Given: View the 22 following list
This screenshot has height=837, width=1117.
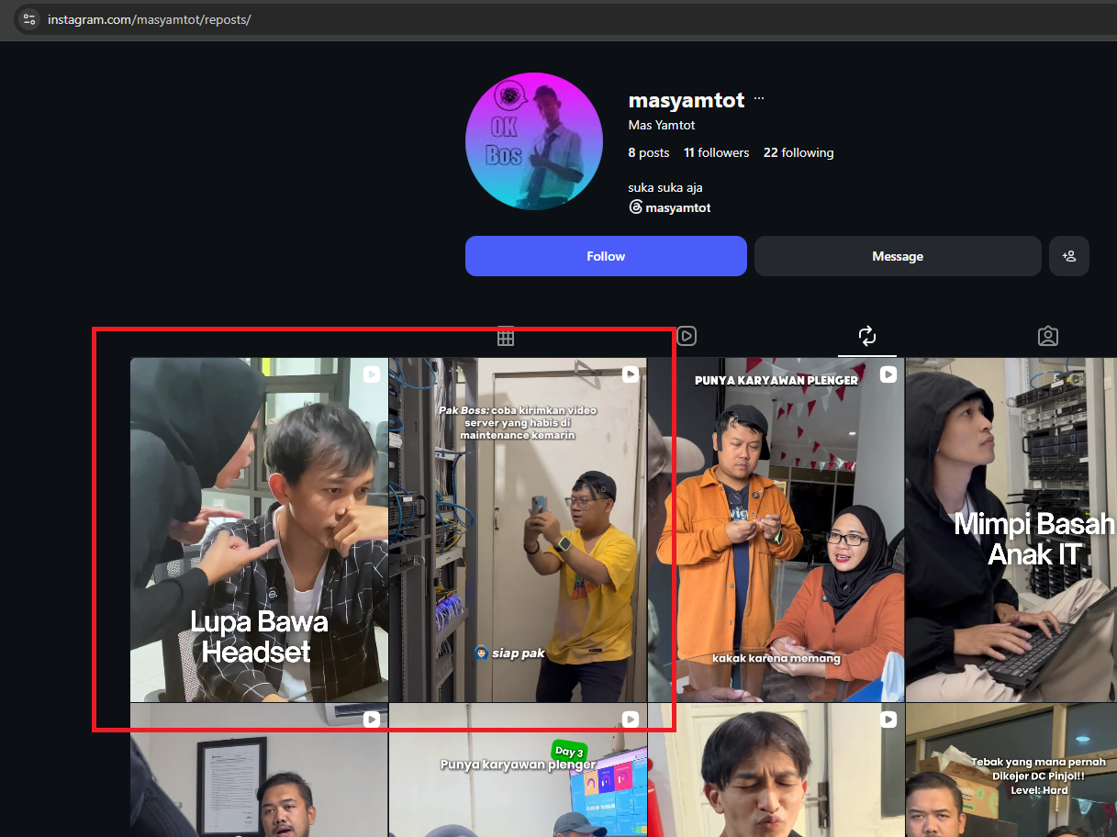Looking at the screenshot, I should [x=799, y=152].
